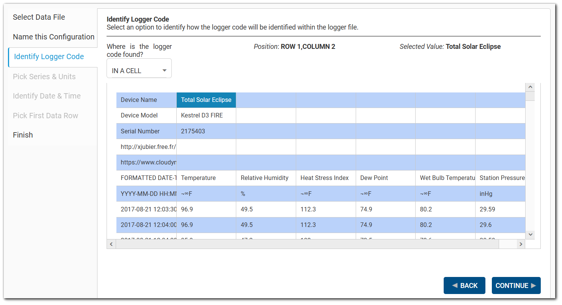Go to Name this Configuration step
The height and width of the screenshot is (305, 562).
click(53, 37)
